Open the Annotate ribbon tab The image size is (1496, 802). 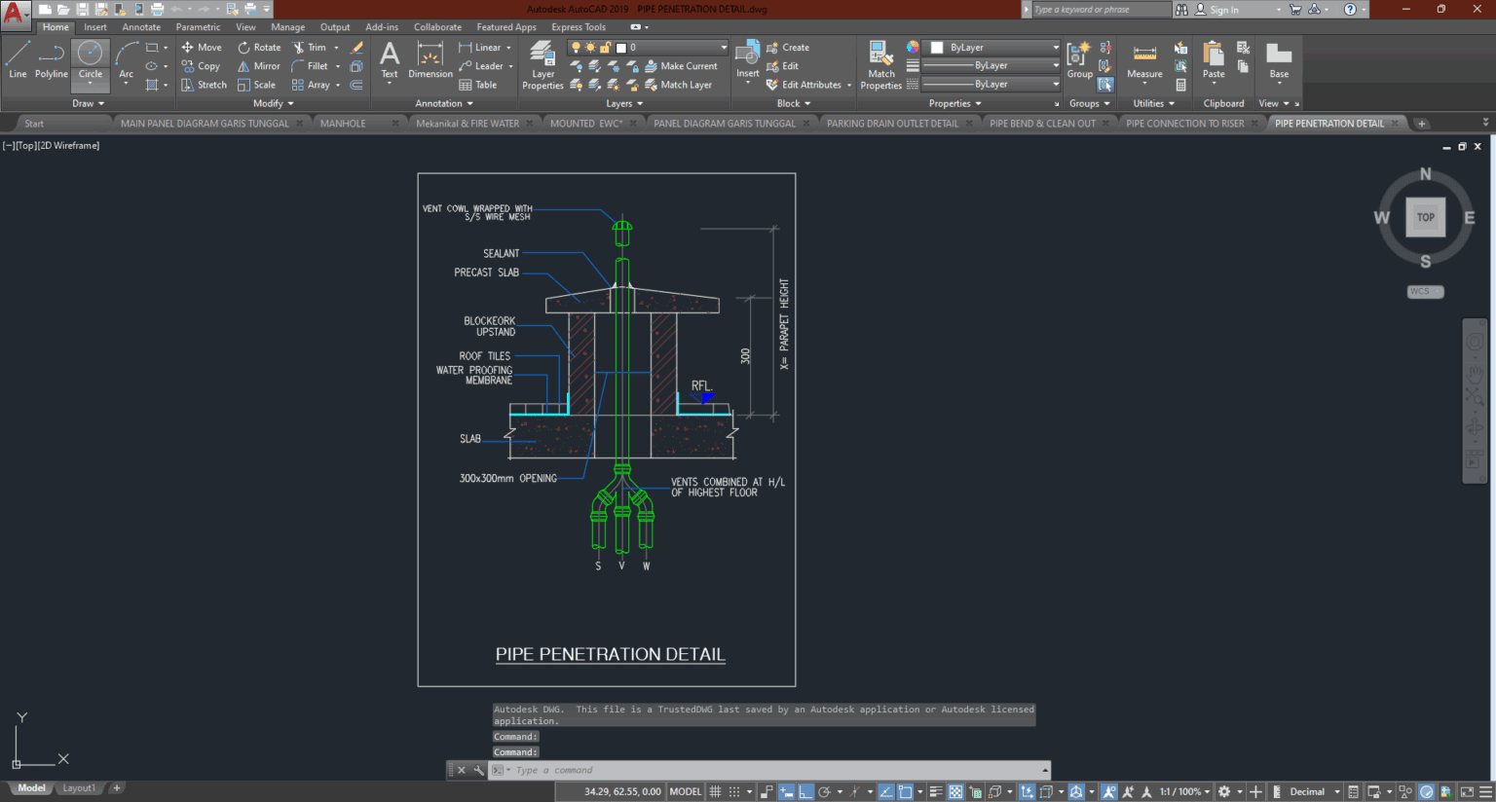(141, 26)
